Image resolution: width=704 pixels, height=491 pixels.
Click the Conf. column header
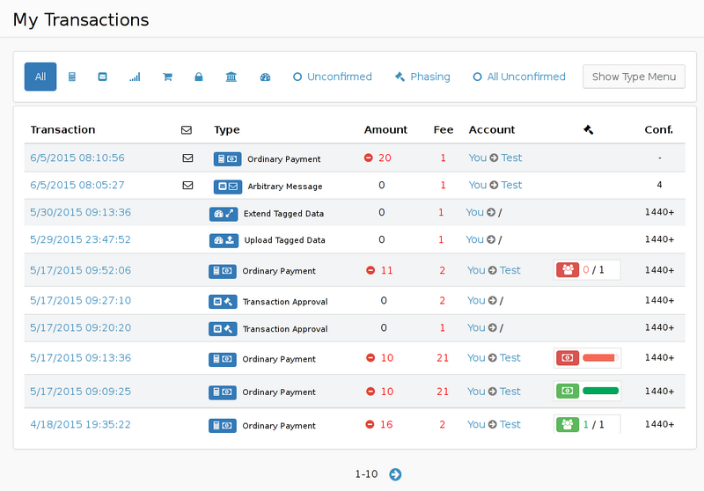pos(658,129)
